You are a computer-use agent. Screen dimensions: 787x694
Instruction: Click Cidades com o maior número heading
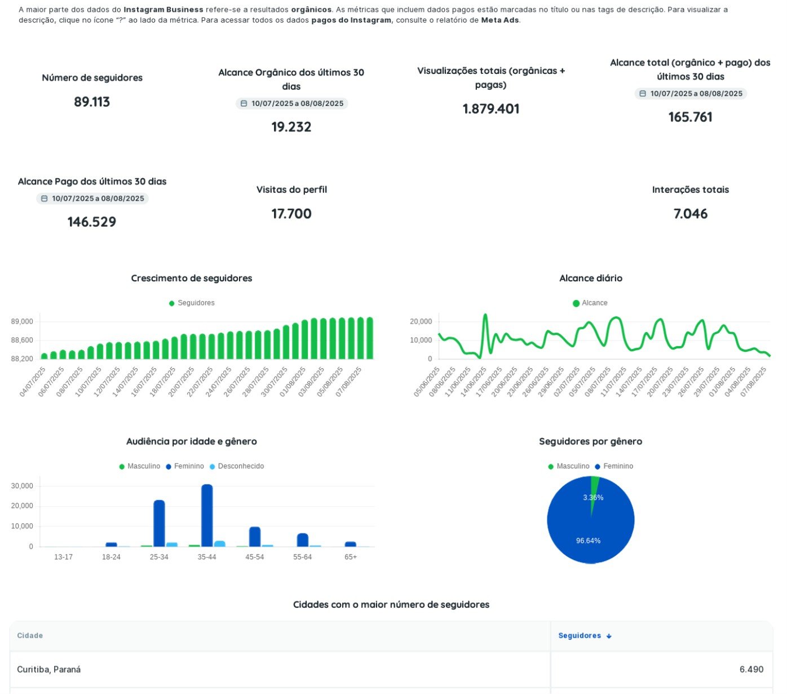point(391,605)
